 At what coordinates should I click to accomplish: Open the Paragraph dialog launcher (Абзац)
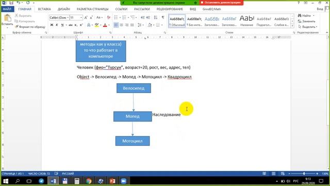(165, 33)
